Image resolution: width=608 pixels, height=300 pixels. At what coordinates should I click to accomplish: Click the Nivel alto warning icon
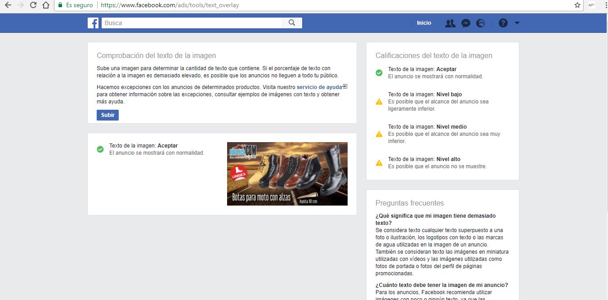pos(379,163)
